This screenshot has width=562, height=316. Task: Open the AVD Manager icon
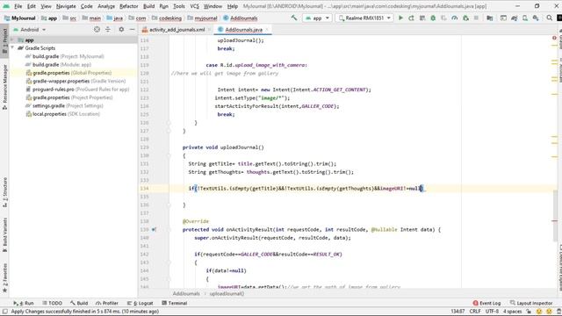point(525,18)
